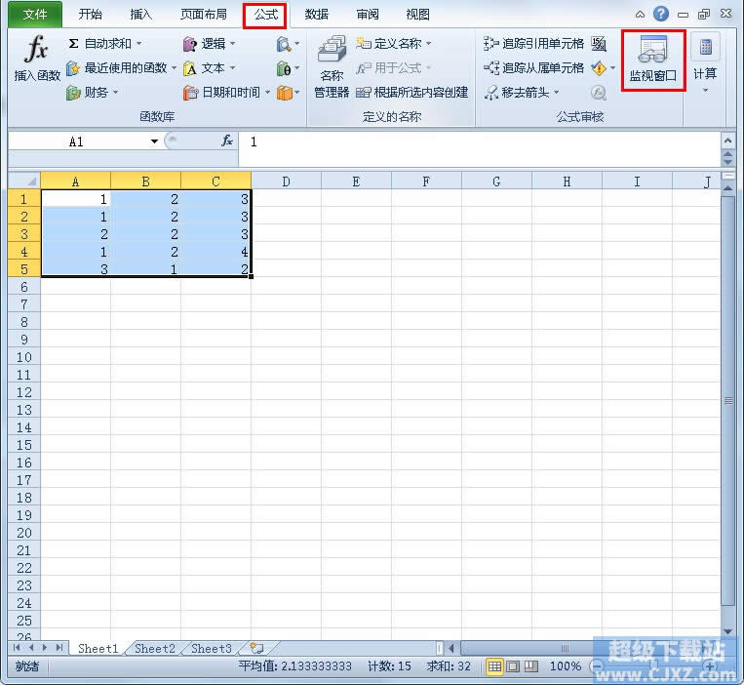Select cell A5 containing 3
744x685 pixels.
75,269
